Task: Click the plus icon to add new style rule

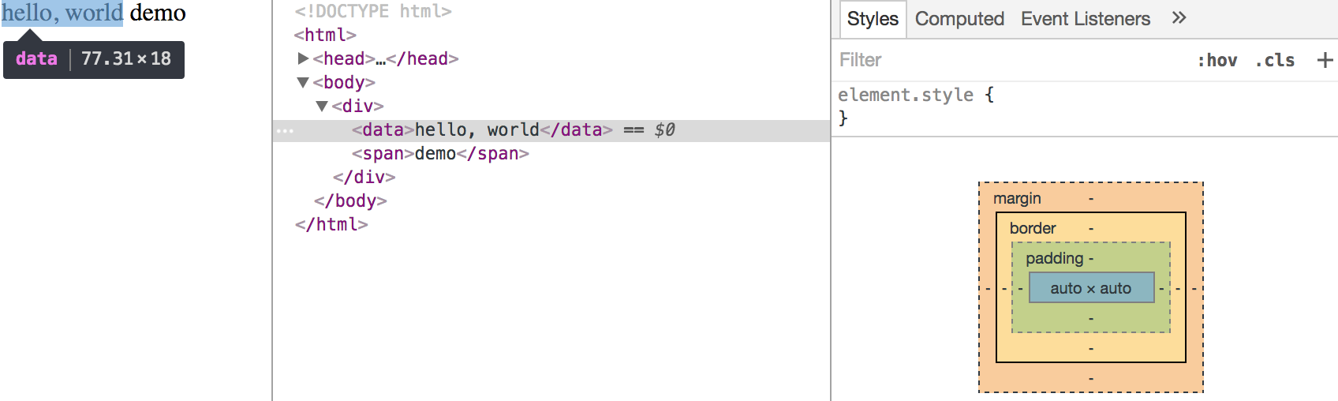Action: pos(1325,60)
